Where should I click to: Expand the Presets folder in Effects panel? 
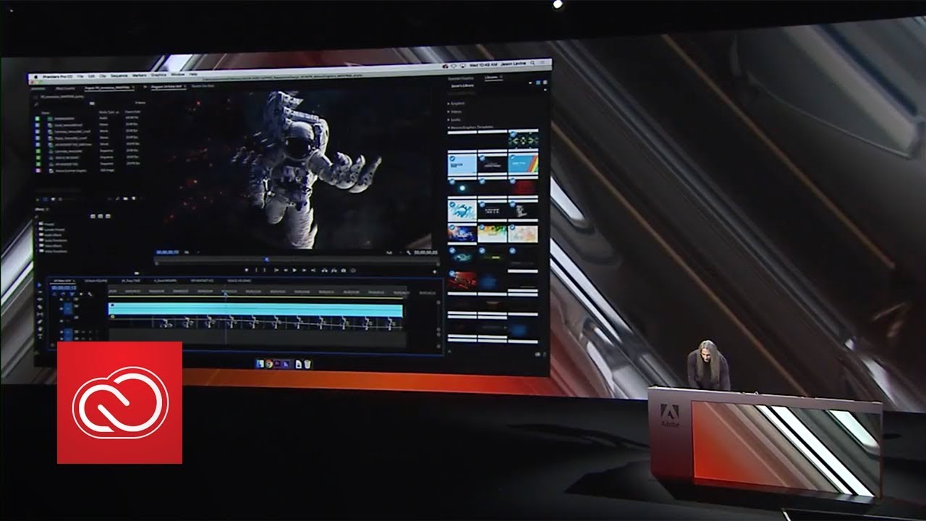37,224
